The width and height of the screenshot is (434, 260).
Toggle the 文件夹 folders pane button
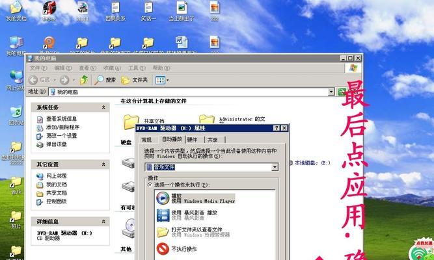point(135,80)
